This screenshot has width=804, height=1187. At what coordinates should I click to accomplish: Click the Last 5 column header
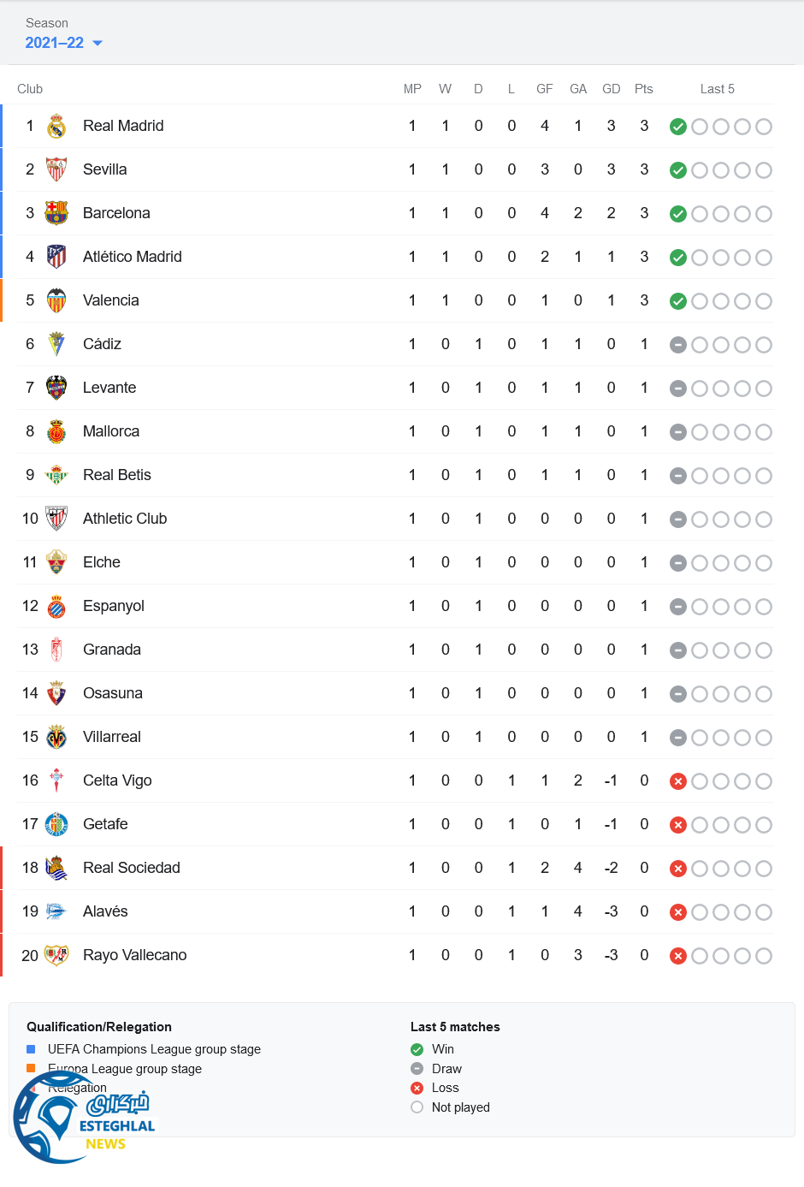tap(717, 89)
